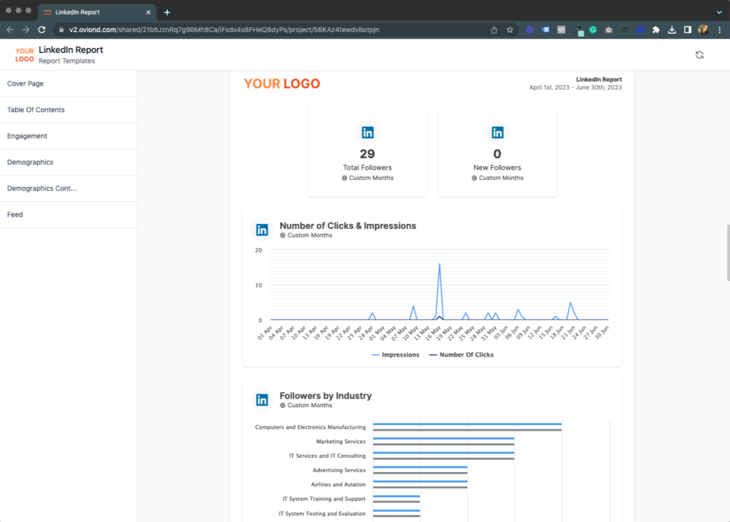Click the IT System Testing and Evaluation label
The image size is (730, 522).
click(322, 513)
